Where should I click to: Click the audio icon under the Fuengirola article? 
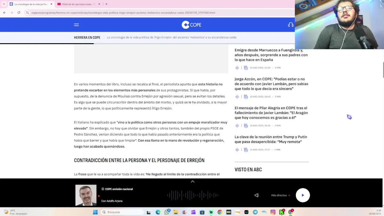point(237,68)
